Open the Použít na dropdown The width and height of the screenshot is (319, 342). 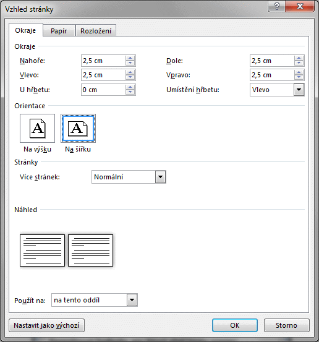point(132,300)
